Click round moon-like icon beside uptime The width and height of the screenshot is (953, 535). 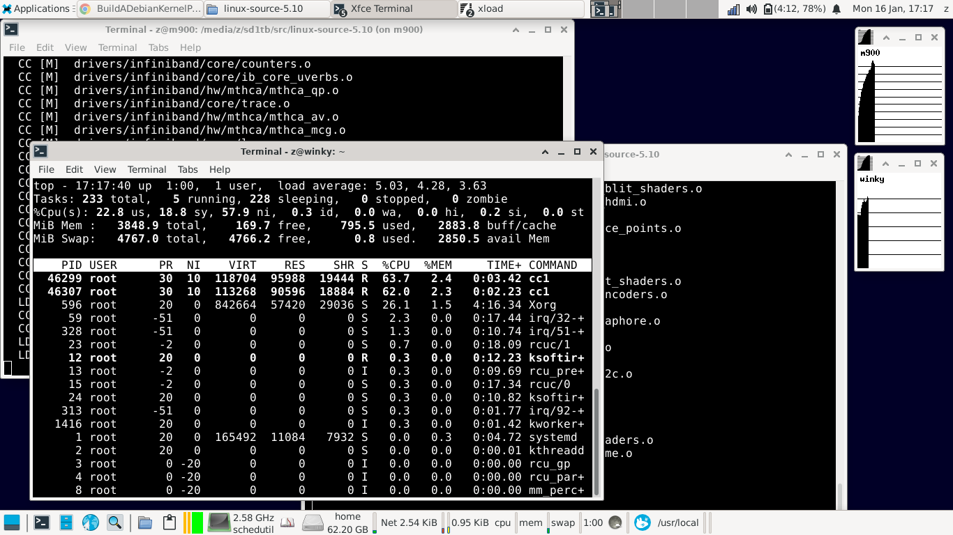tap(615, 522)
